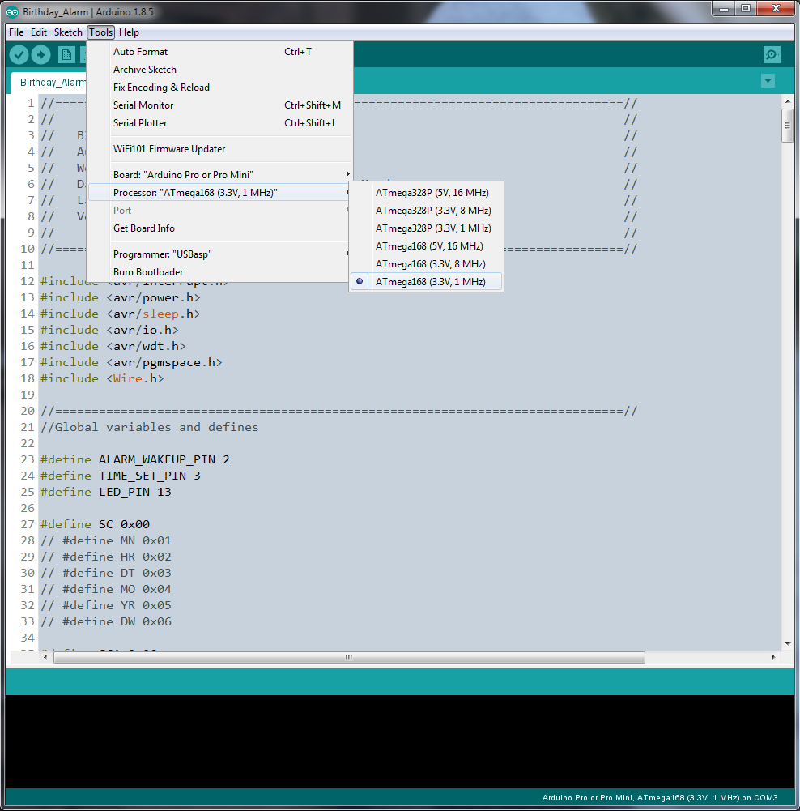Create a new sketch with New icon
The image size is (800, 811).
click(x=66, y=55)
